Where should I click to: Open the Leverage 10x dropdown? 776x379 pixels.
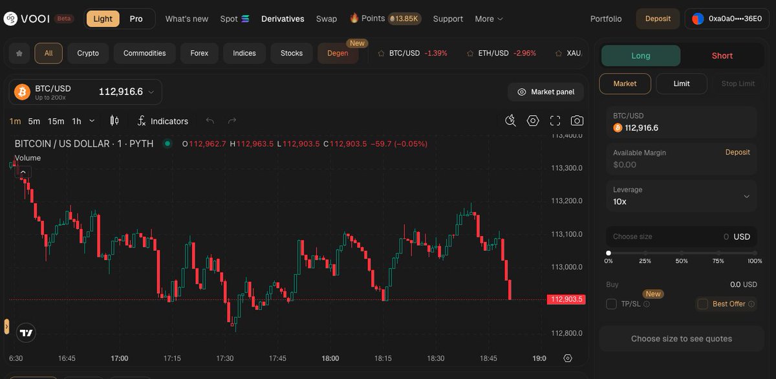tap(682, 196)
